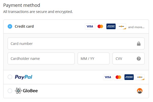Focus the CVV input field
Image resolution: width=153 pixels, height=102 pixels.
(x=129, y=59)
